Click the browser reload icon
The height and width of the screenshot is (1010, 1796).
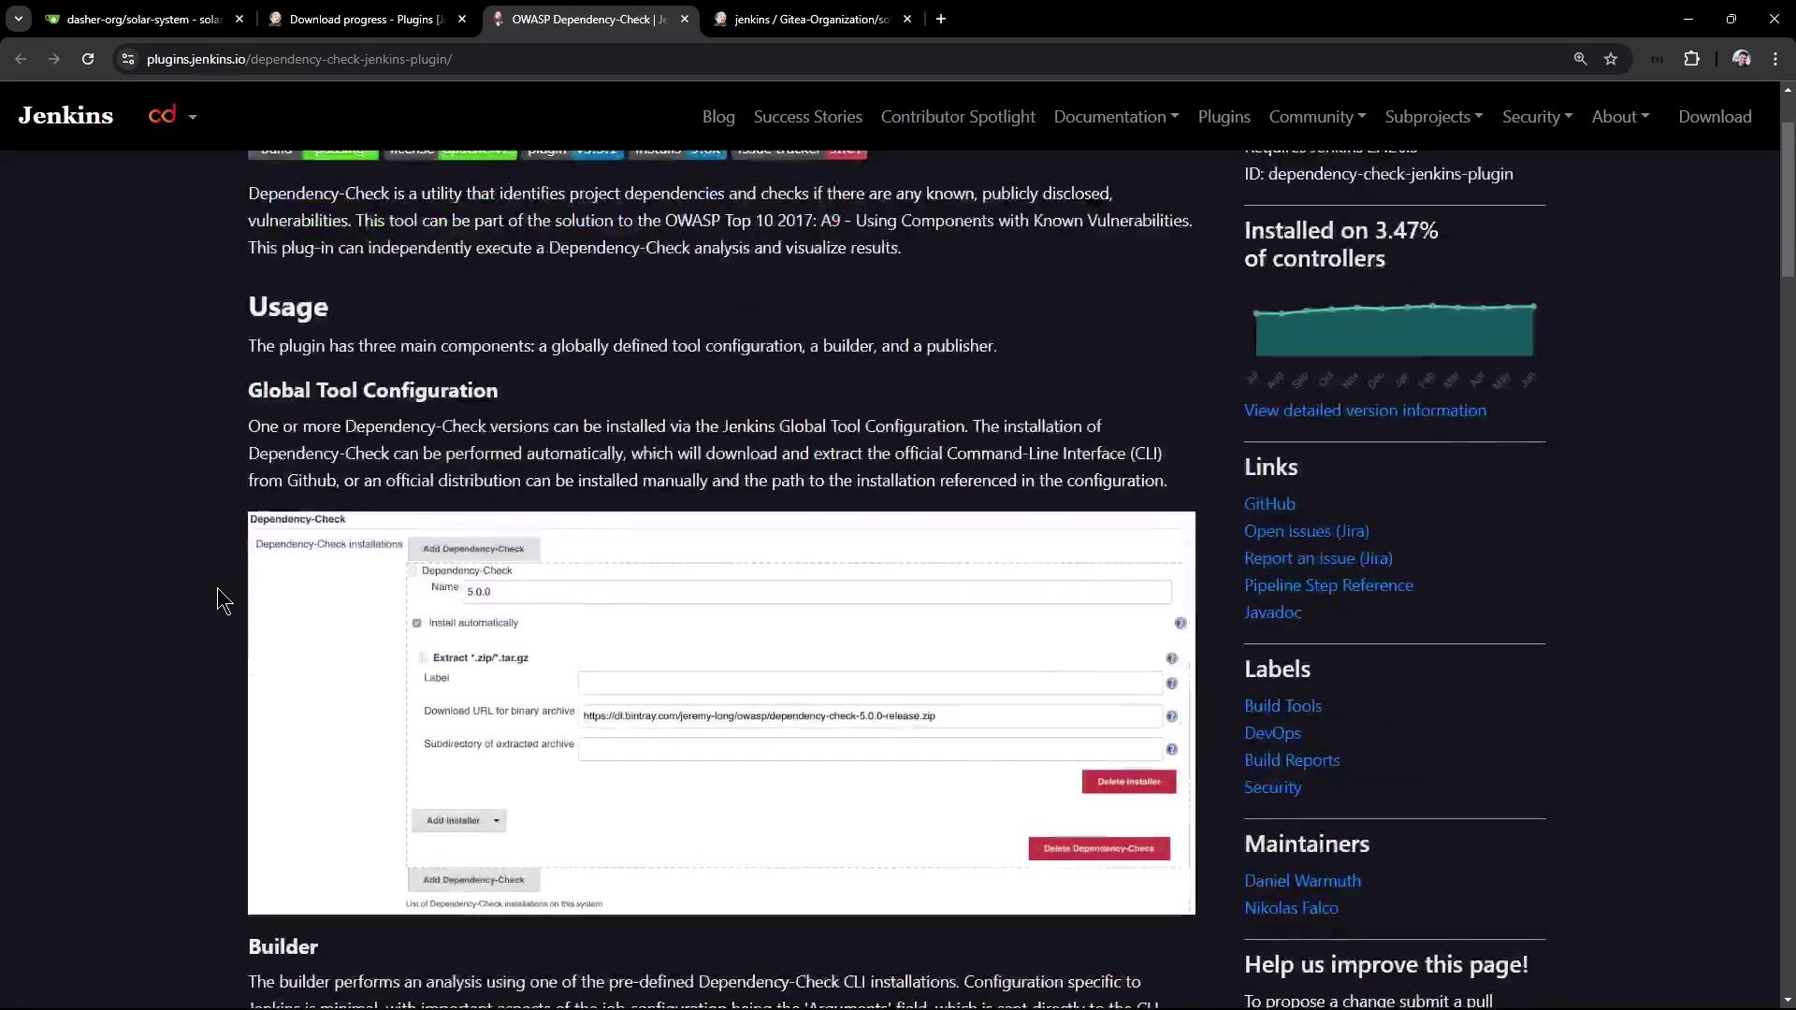pyautogui.click(x=88, y=59)
